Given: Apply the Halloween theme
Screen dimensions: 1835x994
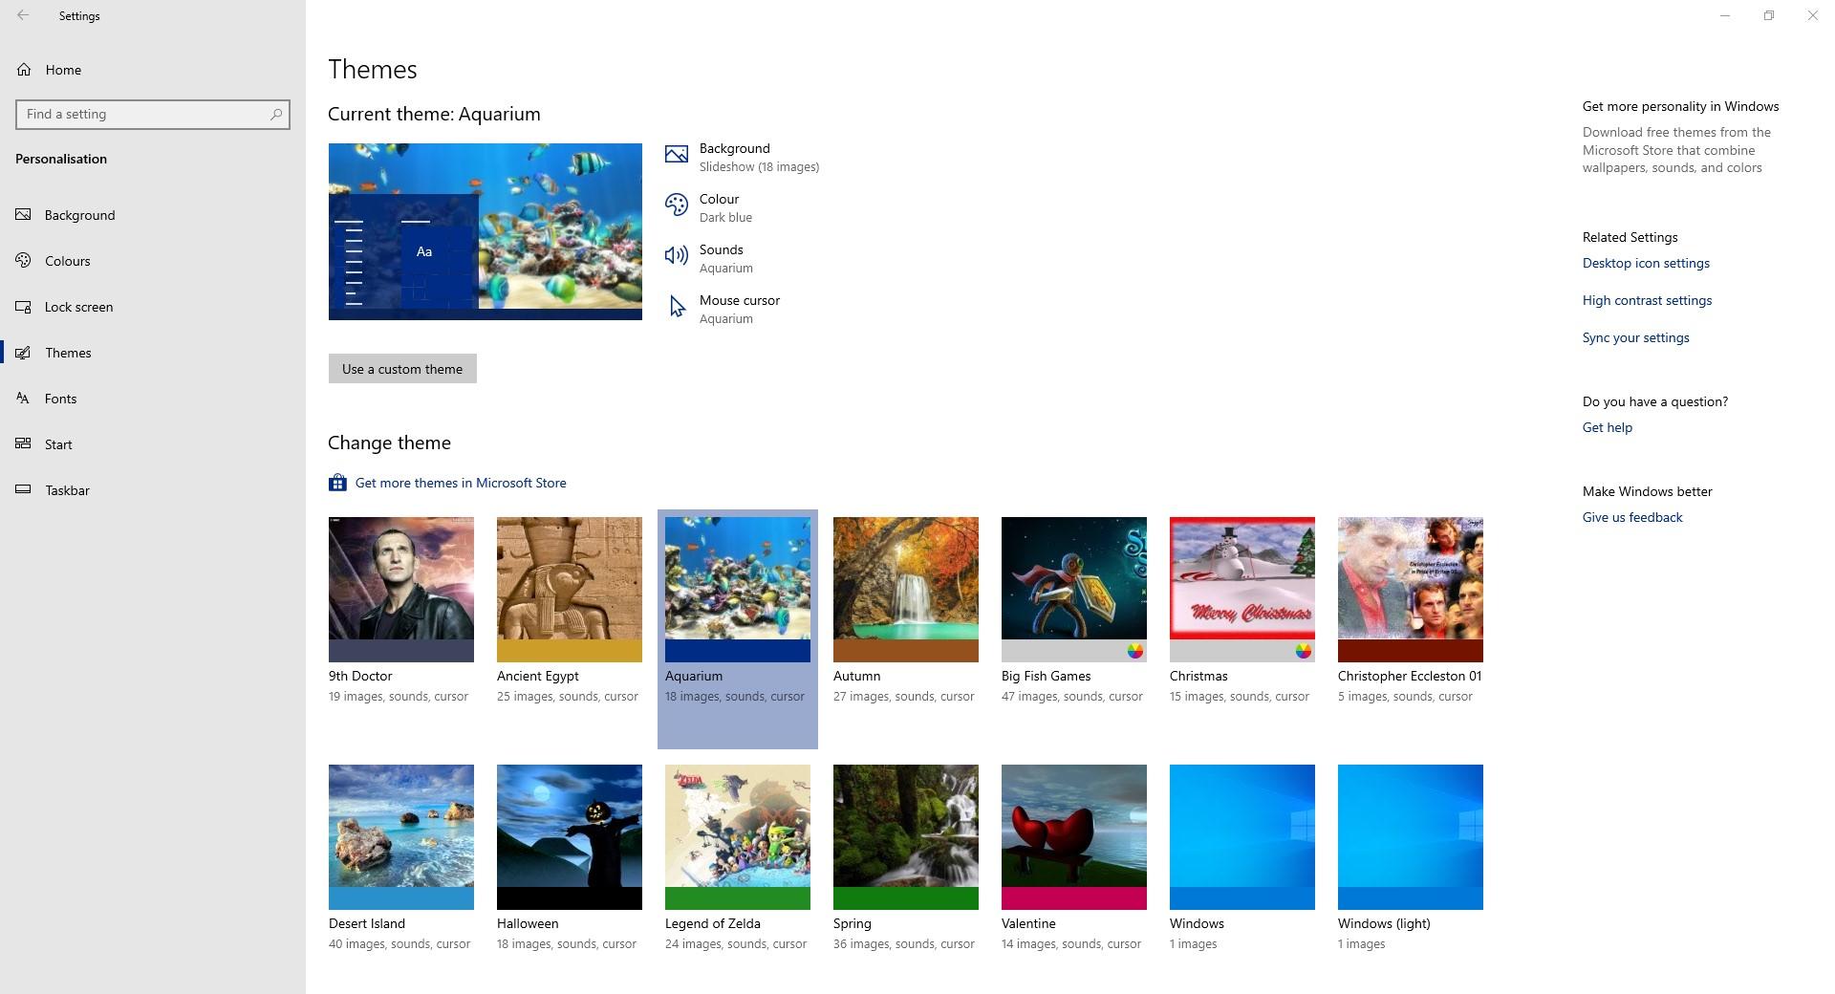Looking at the screenshot, I should coord(570,857).
